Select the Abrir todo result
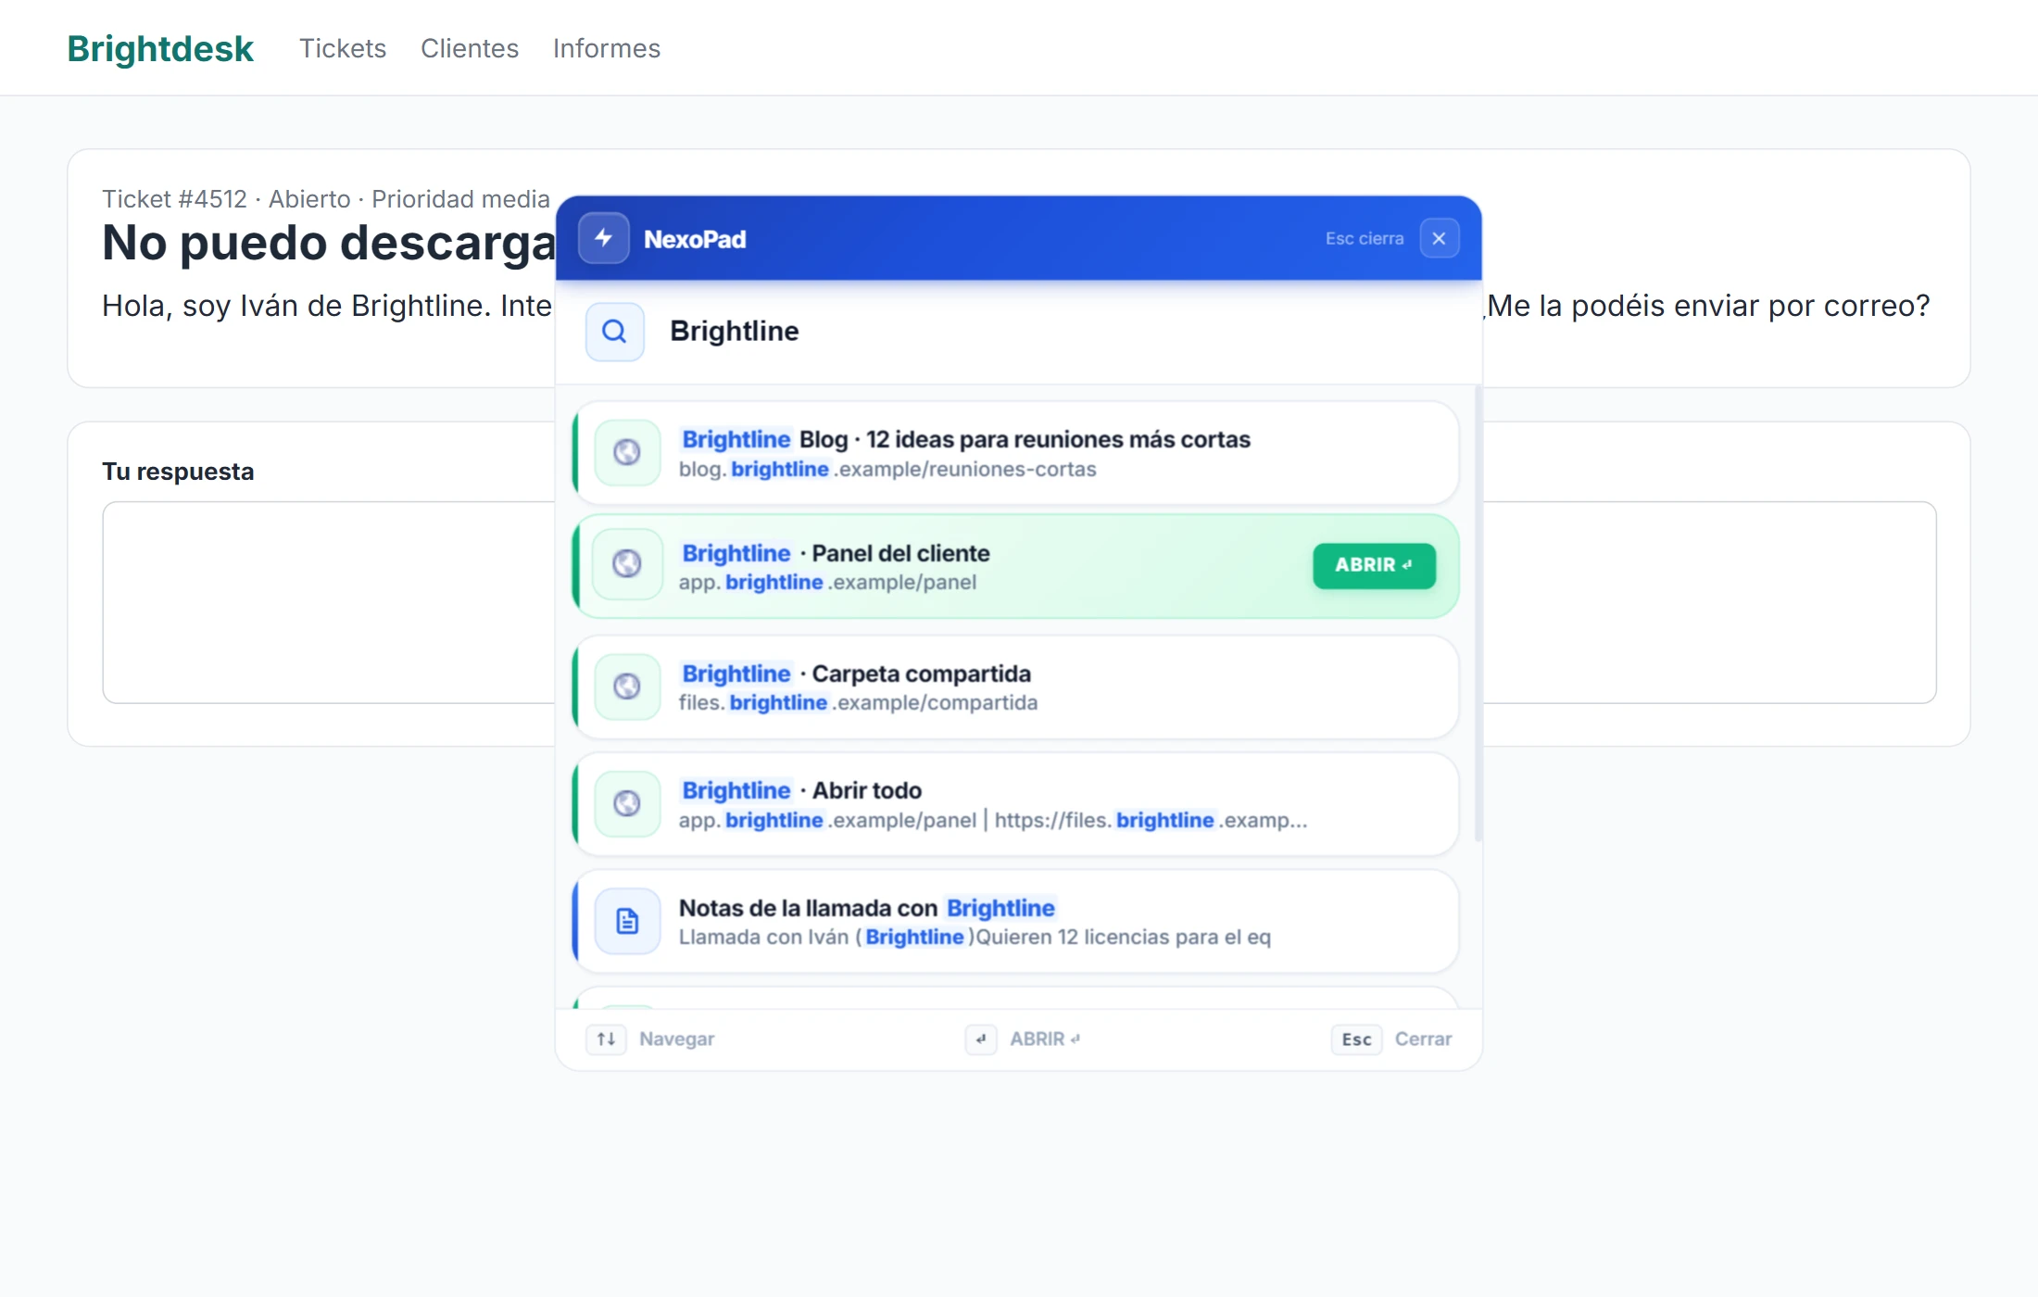The height and width of the screenshot is (1297, 2038). 1016,804
